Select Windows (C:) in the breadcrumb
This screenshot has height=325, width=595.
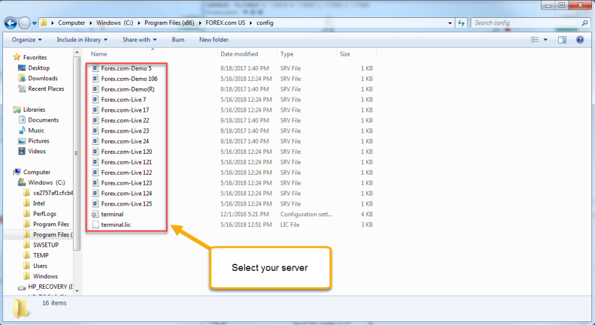click(115, 23)
